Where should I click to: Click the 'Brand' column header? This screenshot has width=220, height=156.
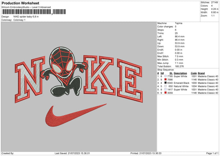pyautogui.click(x=201, y=73)
